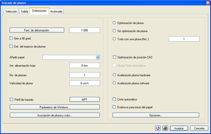Select Aceleración pluma software radio

114,83
